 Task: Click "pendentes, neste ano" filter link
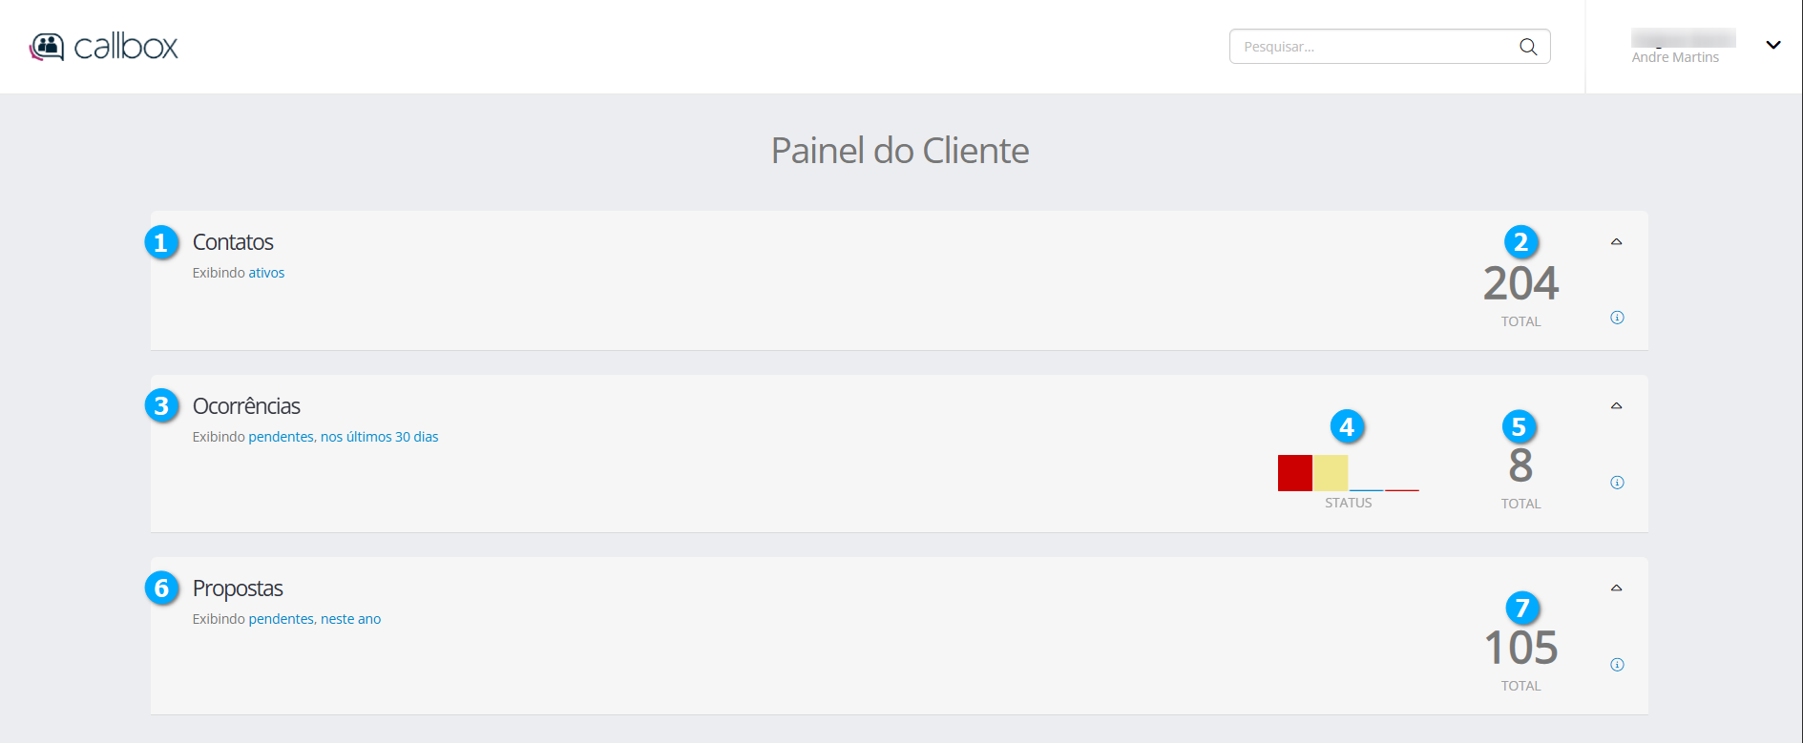pos(315,619)
